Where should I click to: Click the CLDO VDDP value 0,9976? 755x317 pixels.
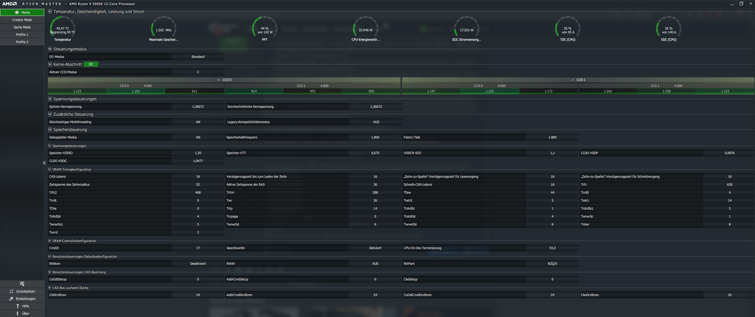point(730,153)
